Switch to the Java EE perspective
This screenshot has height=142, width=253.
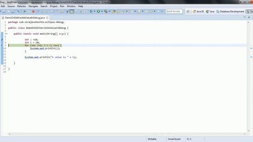click(x=198, y=11)
